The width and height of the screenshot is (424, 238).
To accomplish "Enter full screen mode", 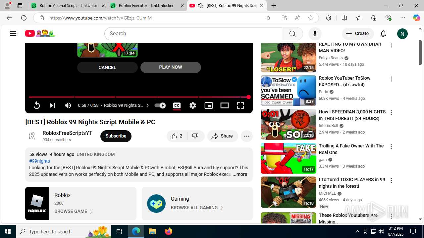I will click(x=240, y=105).
